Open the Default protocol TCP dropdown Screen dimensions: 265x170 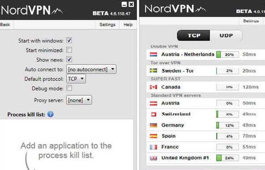[76, 79]
